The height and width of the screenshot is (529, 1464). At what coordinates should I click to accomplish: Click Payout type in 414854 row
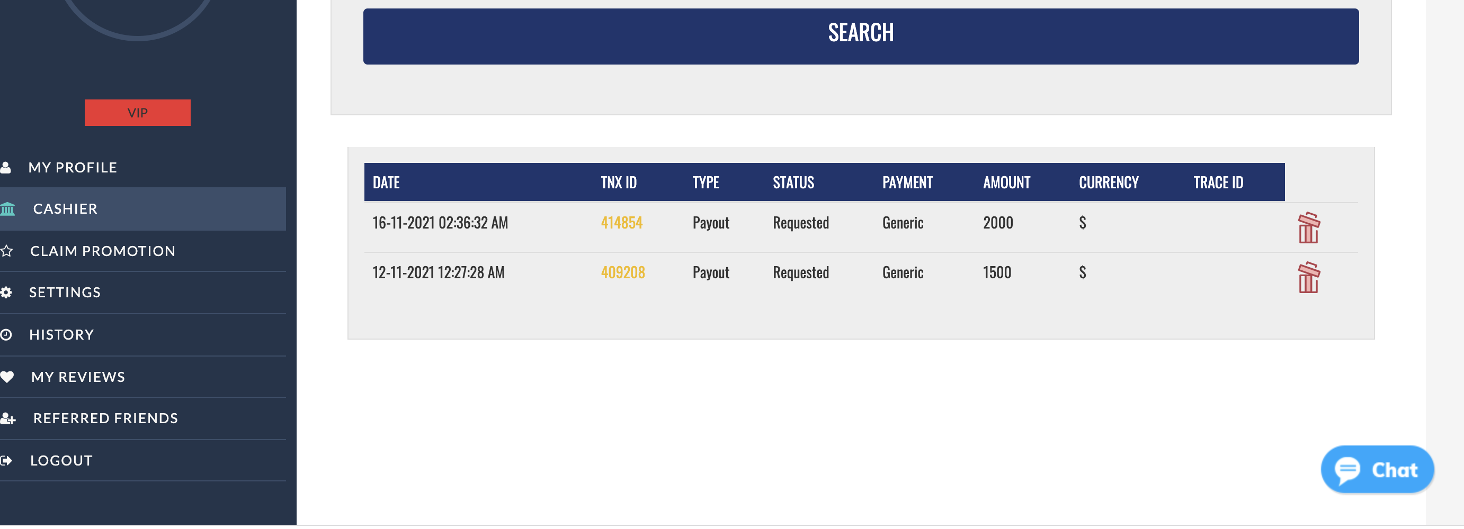[x=710, y=223]
